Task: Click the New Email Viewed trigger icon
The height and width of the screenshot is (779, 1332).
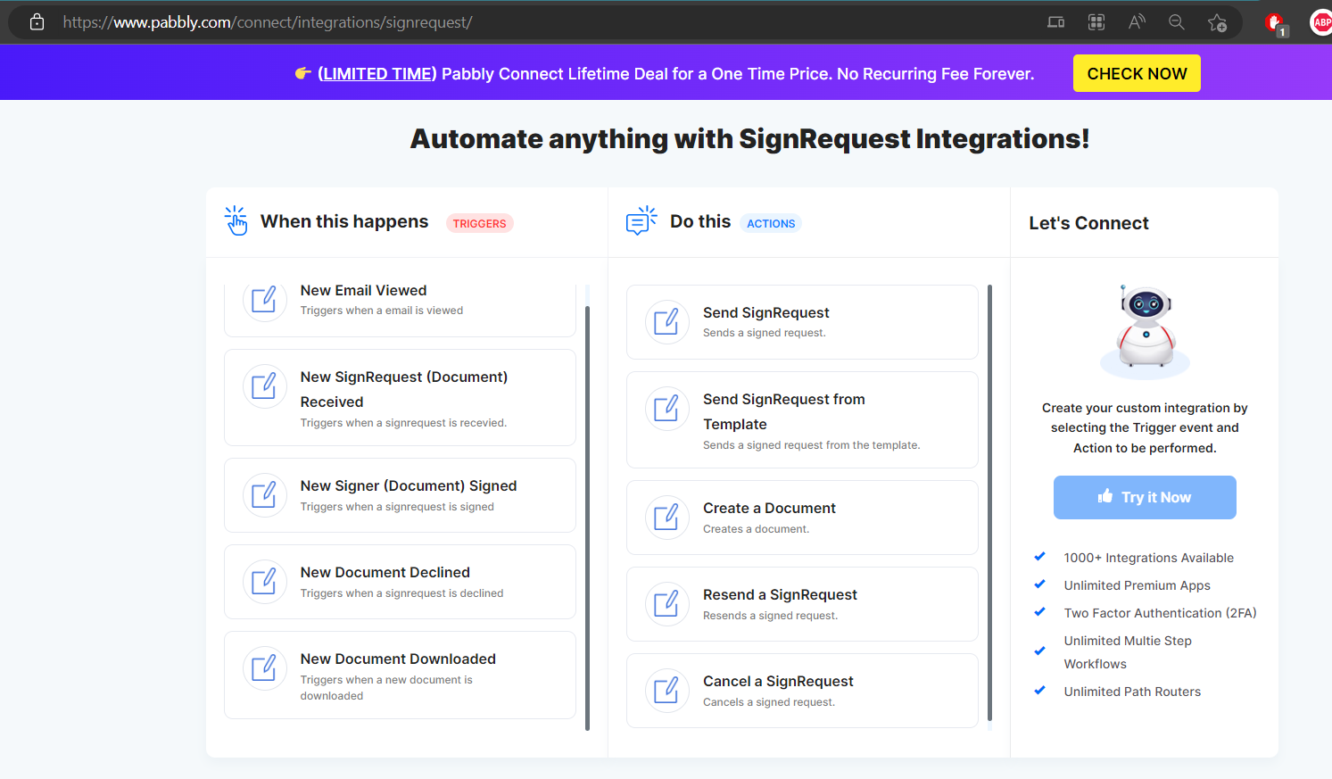Action: (x=265, y=300)
